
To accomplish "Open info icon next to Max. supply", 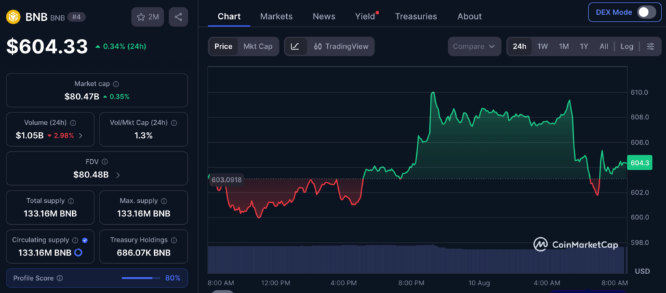I will 164,201.
